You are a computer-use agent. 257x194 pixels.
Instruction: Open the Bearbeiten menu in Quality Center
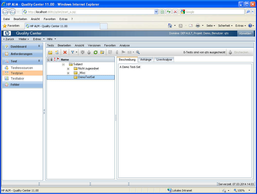[x=64, y=45]
